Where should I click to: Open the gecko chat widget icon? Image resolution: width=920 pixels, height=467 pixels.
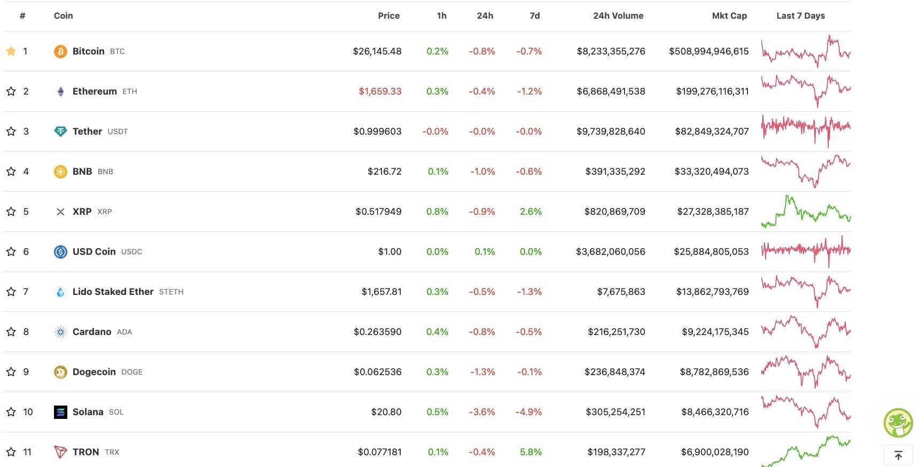(898, 422)
